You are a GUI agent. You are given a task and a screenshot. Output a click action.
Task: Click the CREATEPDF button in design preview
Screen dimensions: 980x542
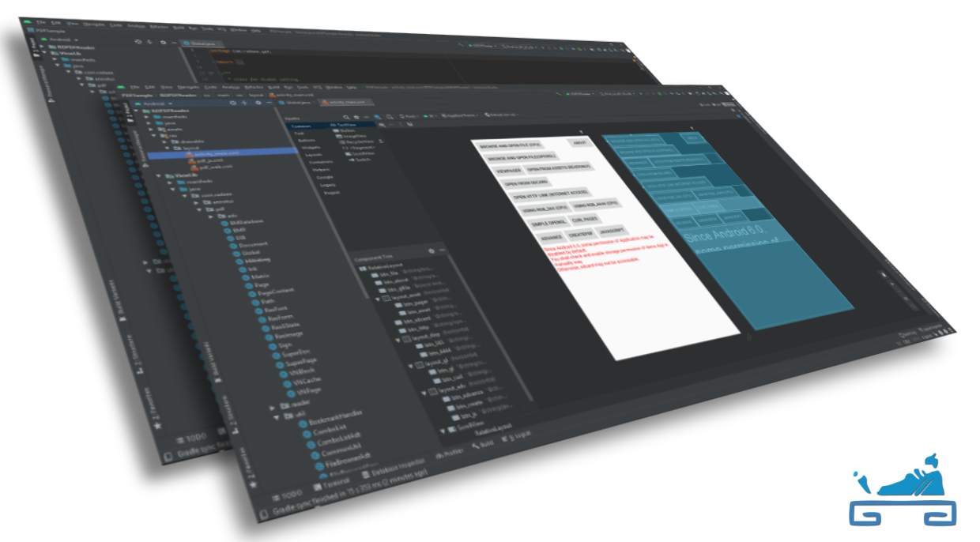581,235
